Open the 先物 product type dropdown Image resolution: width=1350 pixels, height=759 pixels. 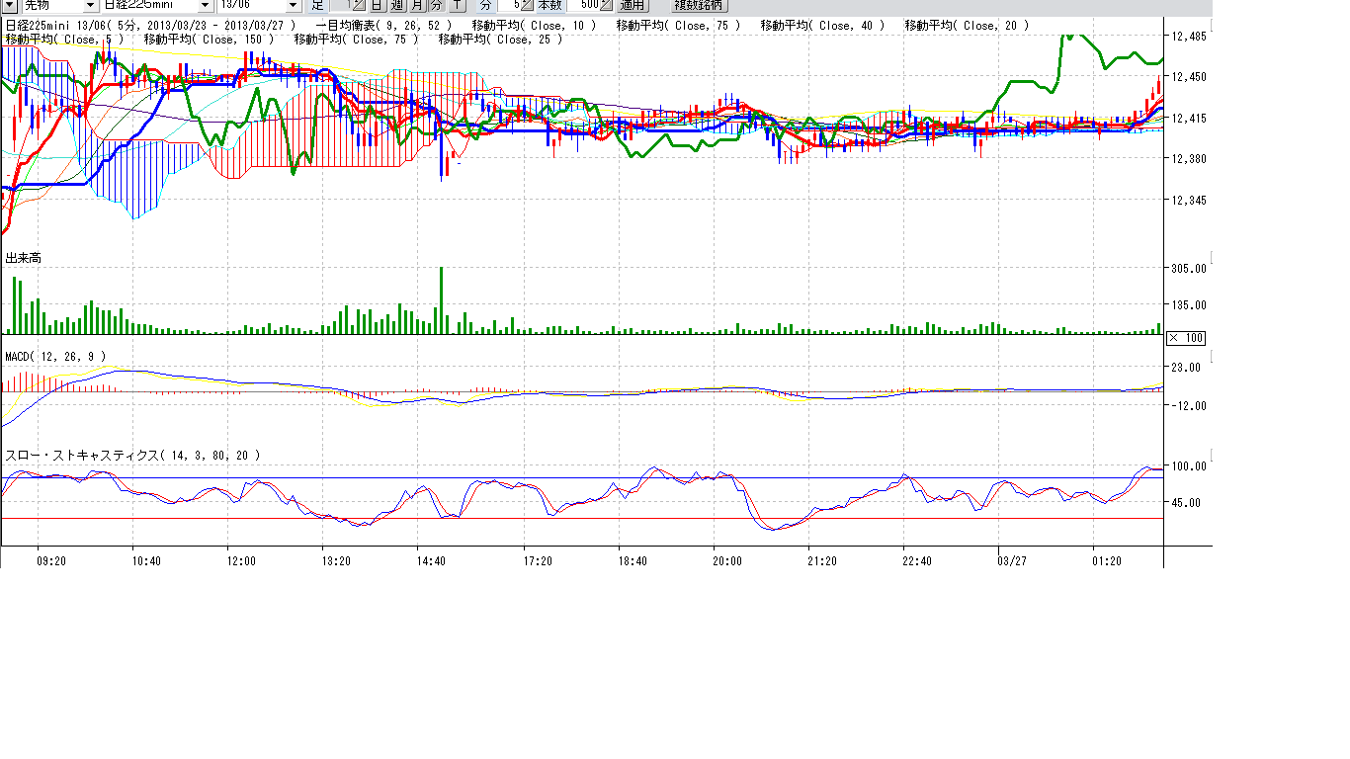[x=59, y=5]
